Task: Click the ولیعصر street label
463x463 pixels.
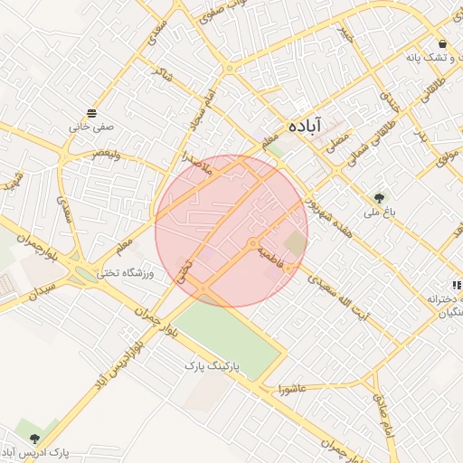Action: [107, 155]
